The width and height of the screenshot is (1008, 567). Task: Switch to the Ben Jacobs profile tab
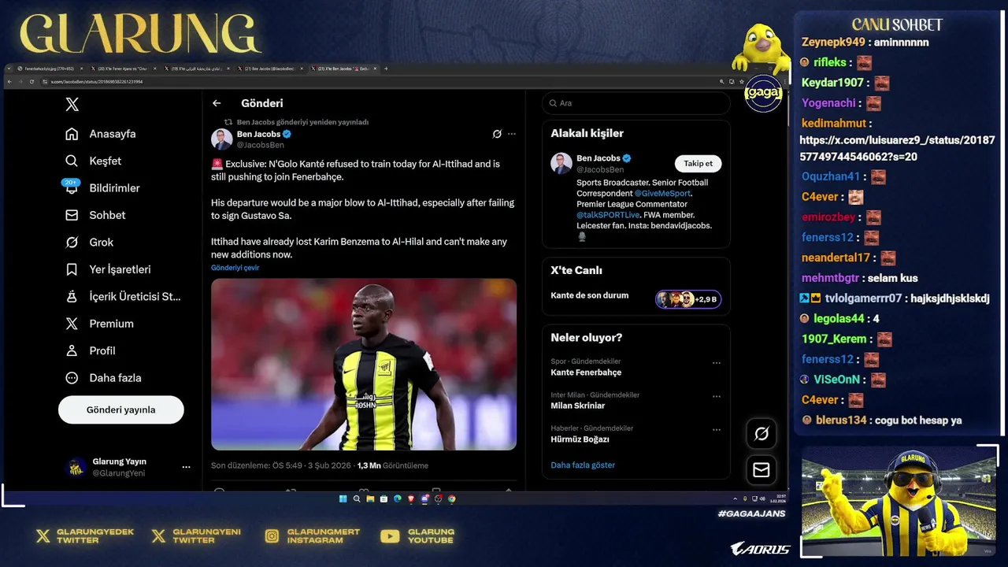point(269,69)
